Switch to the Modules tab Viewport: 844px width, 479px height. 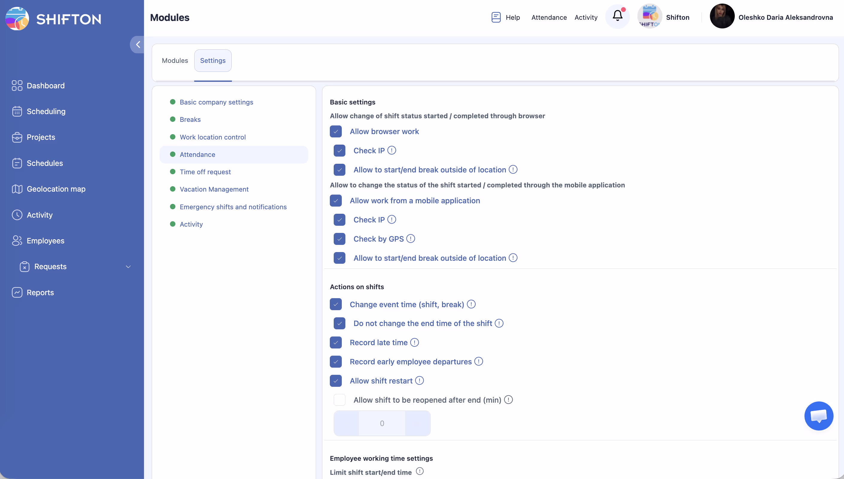[x=174, y=60]
